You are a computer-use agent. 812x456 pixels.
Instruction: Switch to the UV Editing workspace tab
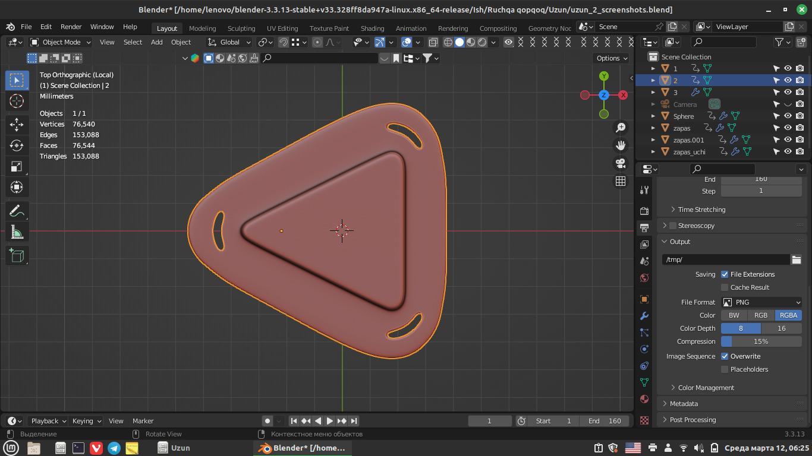pos(282,28)
